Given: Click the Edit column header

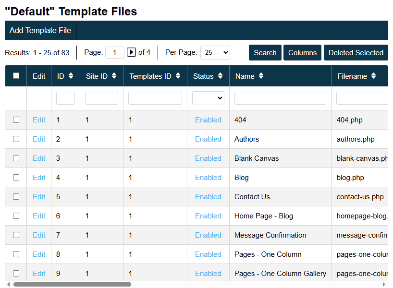Looking at the screenshot, I should pyautogui.click(x=39, y=76).
